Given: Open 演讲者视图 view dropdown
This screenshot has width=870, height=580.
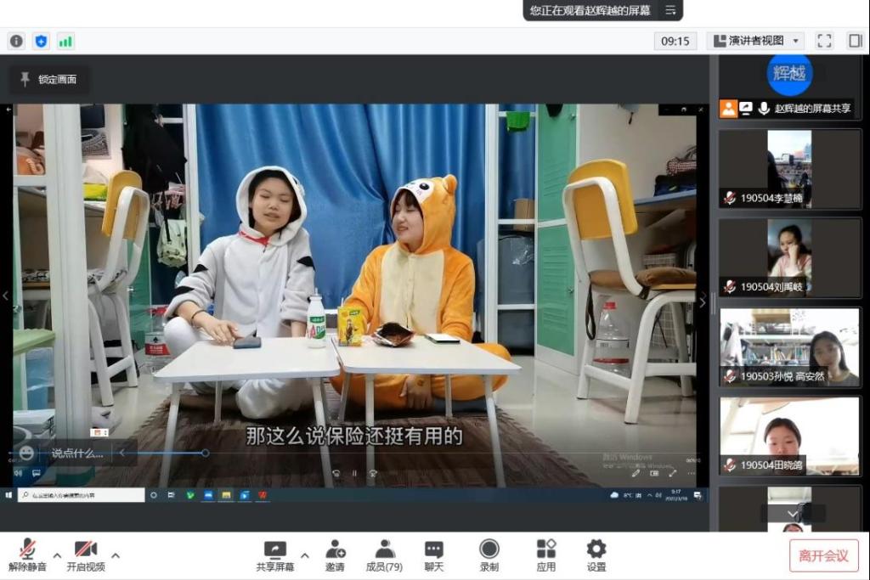Looking at the screenshot, I should point(755,41).
